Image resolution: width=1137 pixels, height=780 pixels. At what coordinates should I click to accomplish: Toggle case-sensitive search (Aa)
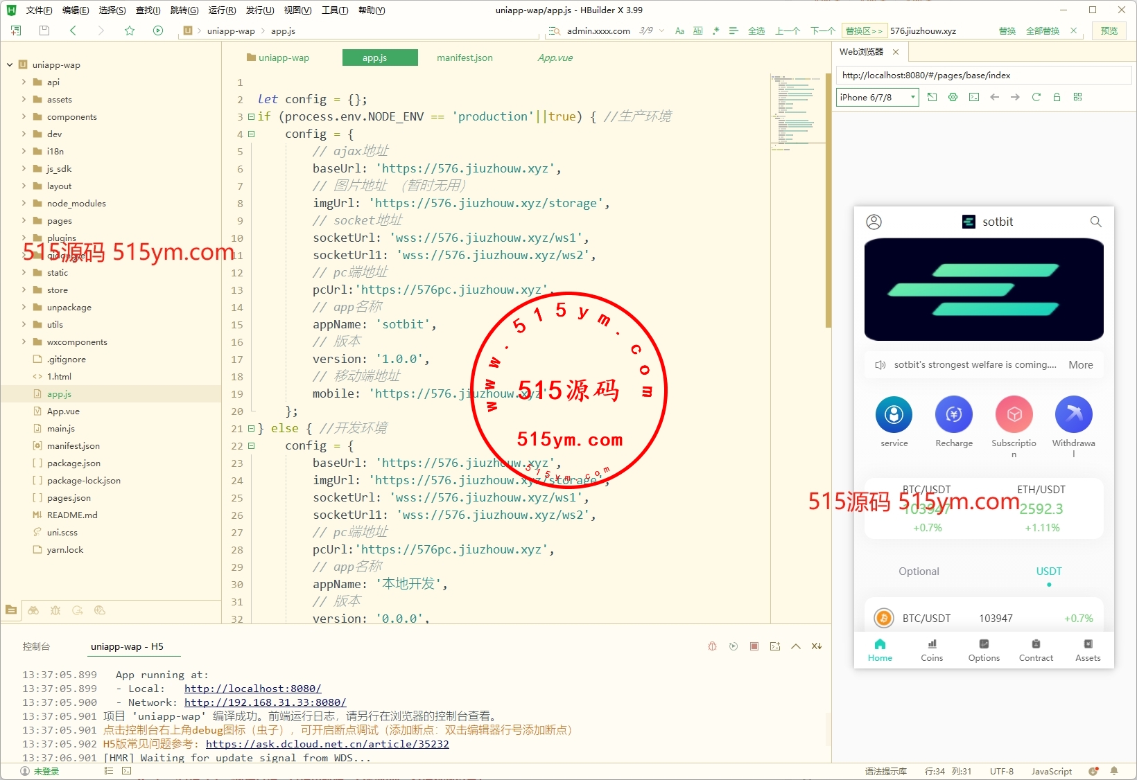(679, 30)
